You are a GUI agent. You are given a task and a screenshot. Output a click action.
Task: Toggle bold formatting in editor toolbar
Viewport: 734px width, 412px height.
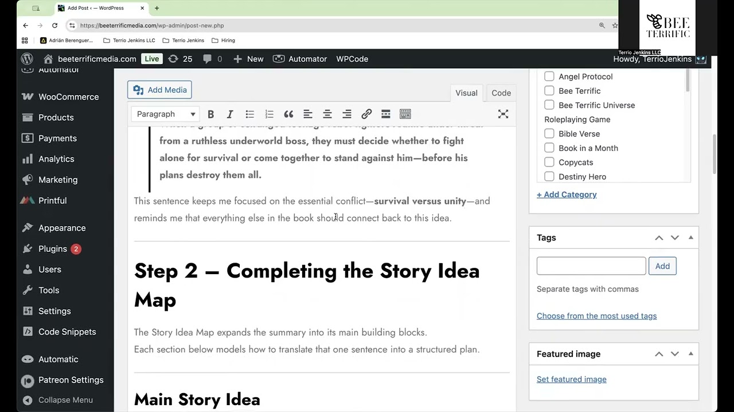point(210,114)
